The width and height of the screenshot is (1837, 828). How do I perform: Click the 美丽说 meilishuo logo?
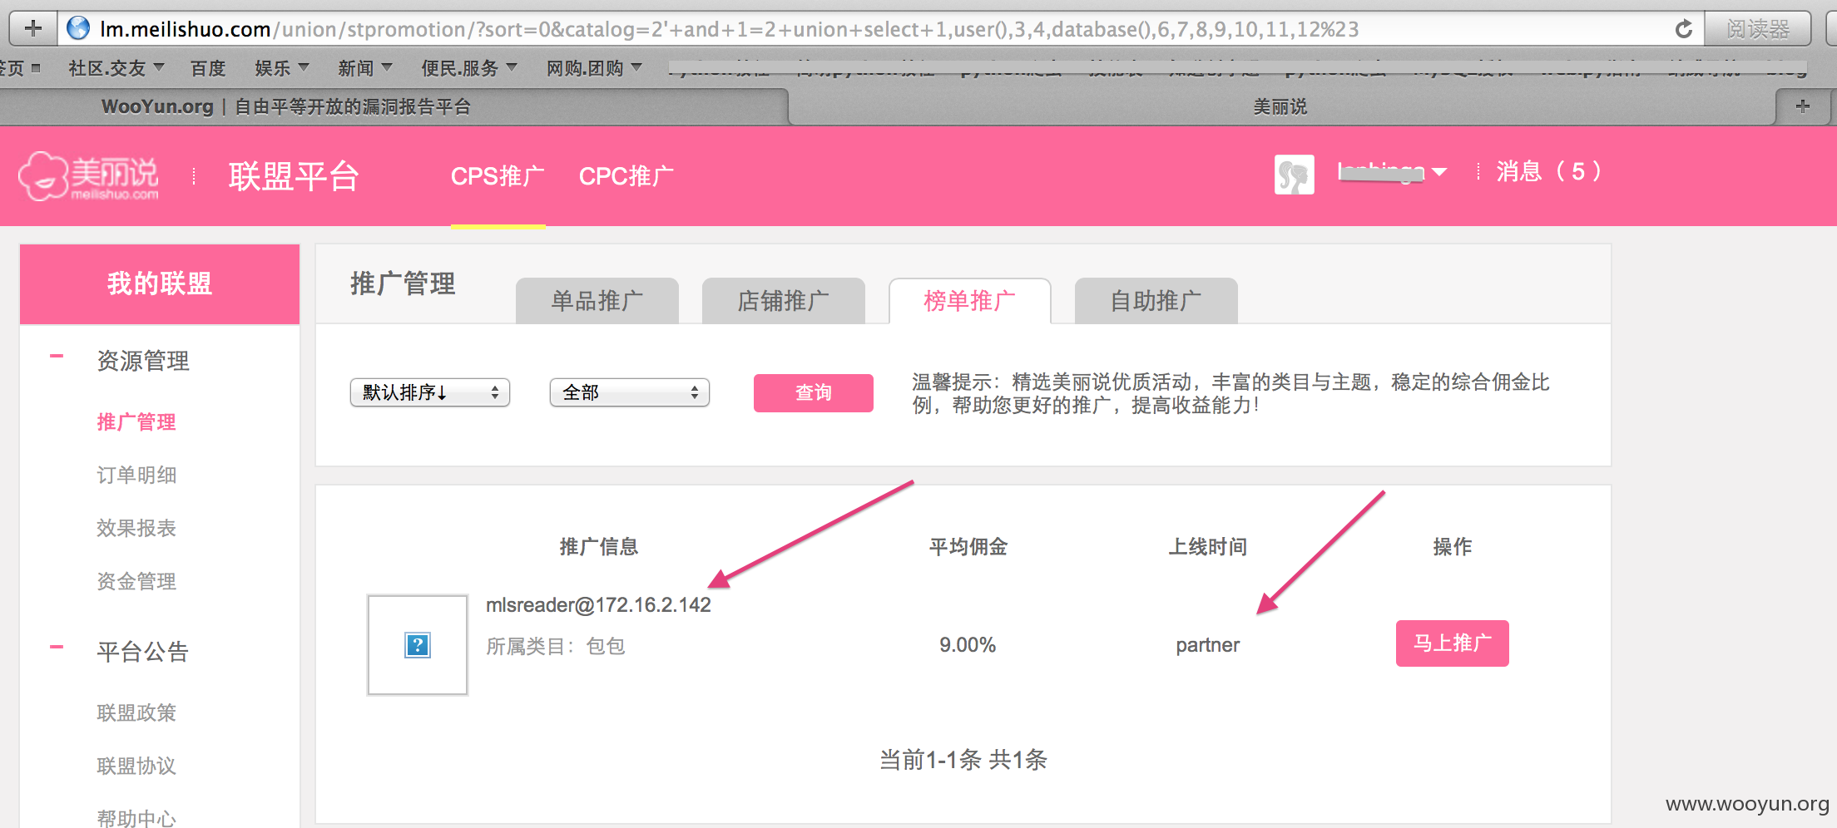89,176
